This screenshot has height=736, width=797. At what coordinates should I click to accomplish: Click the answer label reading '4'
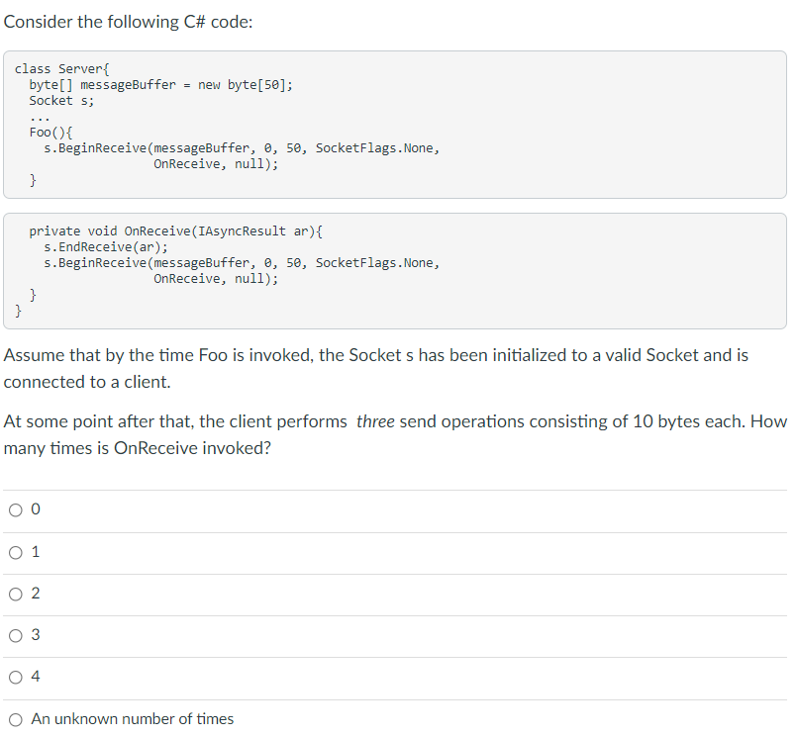(35, 677)
